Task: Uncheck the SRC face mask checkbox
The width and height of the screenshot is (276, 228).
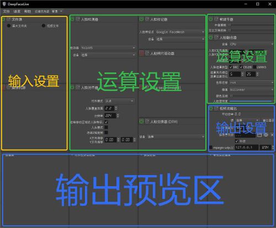Action: 231,67
